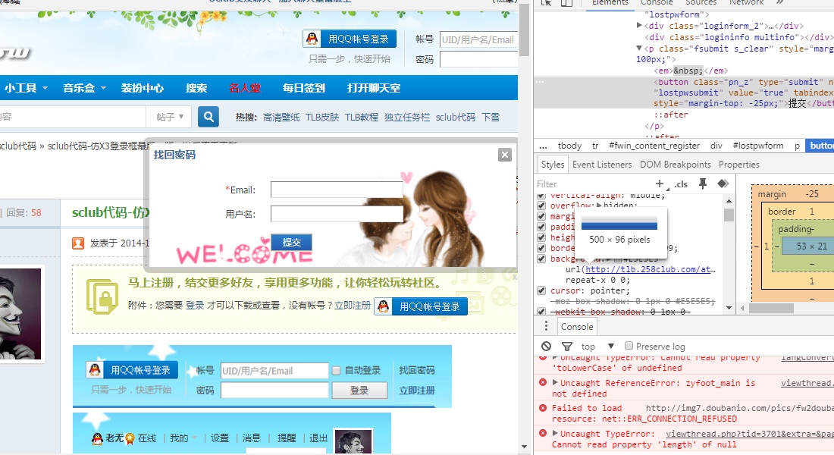This screenshot has width=834, height=455.
Task: Uncheck the margin style property checkbox
Action: 541,216
